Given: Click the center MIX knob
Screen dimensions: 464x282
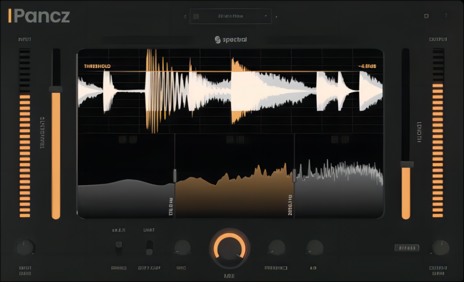Looking at the screenshot, I should point(230,248).
